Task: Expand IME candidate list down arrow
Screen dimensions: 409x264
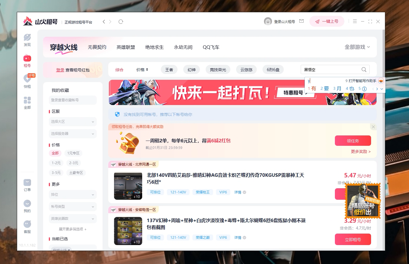Action: click(381, 89)
